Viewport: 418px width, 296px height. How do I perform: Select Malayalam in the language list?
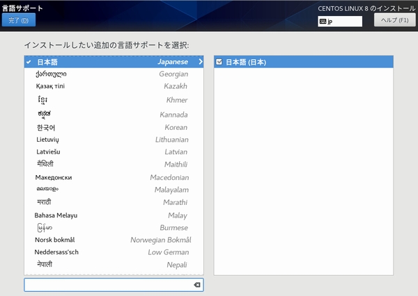pyautogui.click(x=114, y=190)
